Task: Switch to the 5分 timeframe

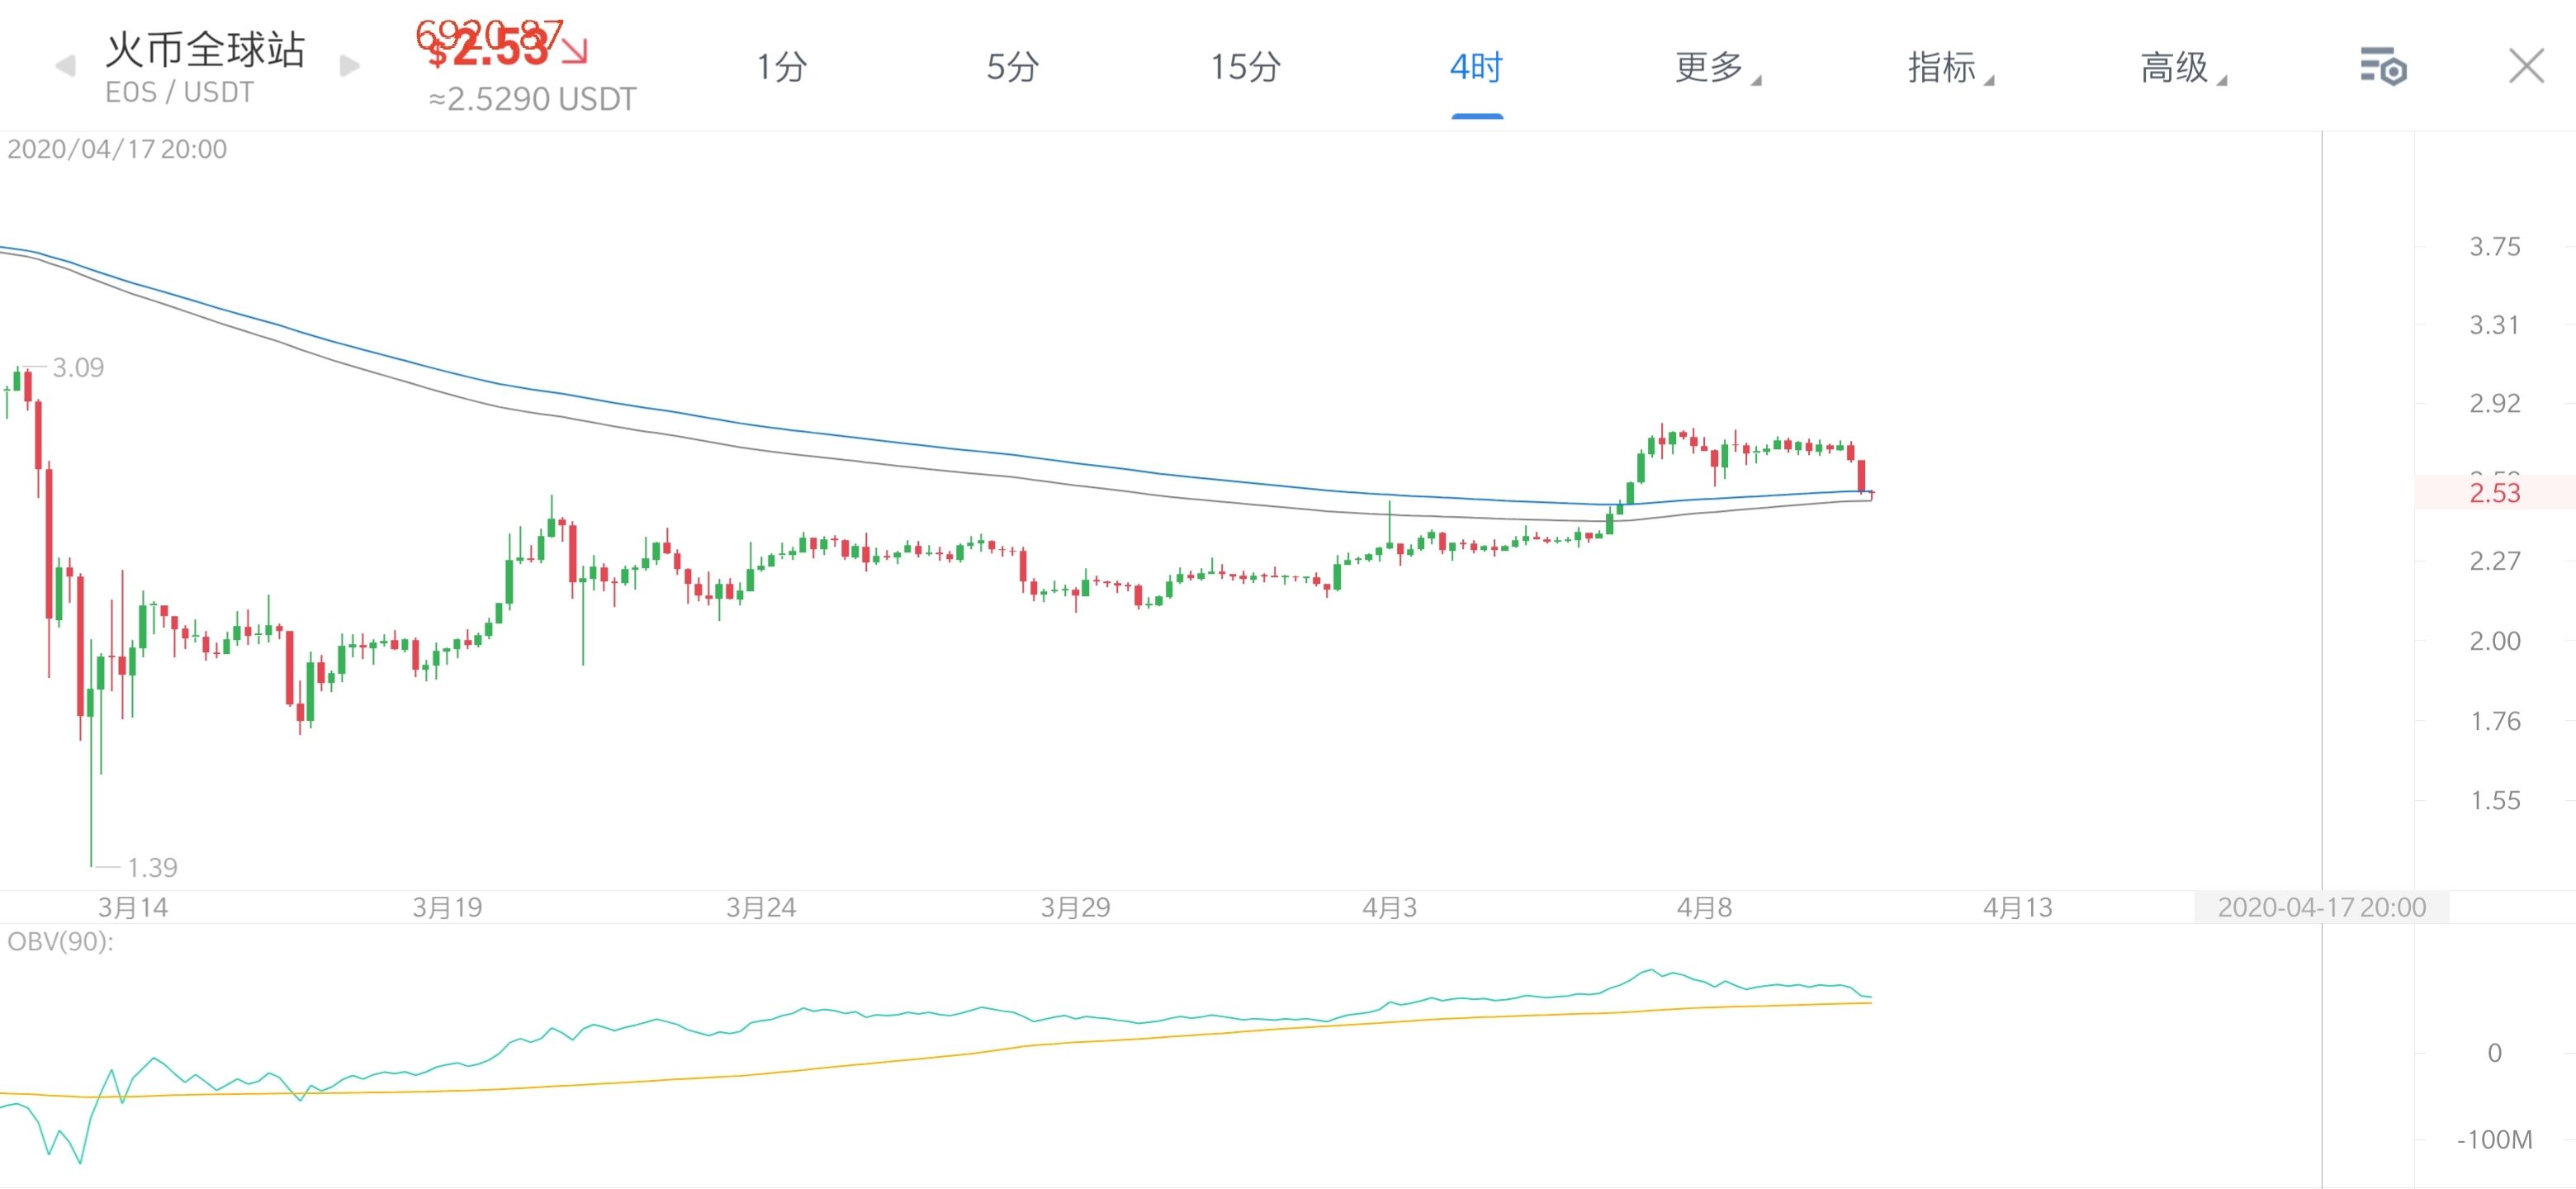Action: 1013,67
